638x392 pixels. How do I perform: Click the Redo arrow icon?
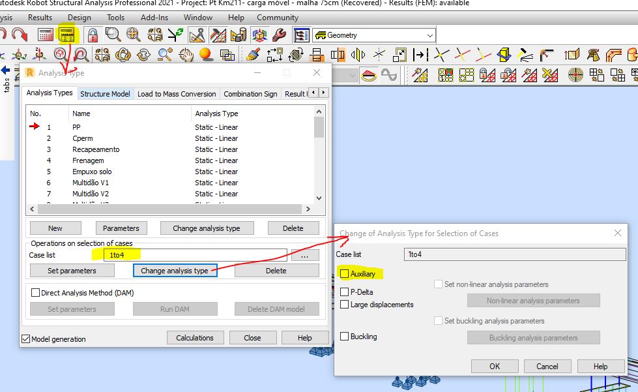click(x=19, y=35)
